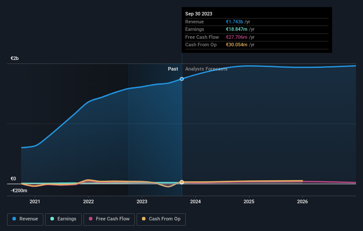
Task: Click the Earnings row label in tooltip
Action: pyautogui.click(x=195, y=29)
